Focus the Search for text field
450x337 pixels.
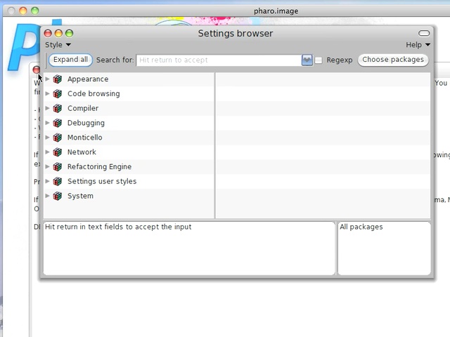click(219, 60)
